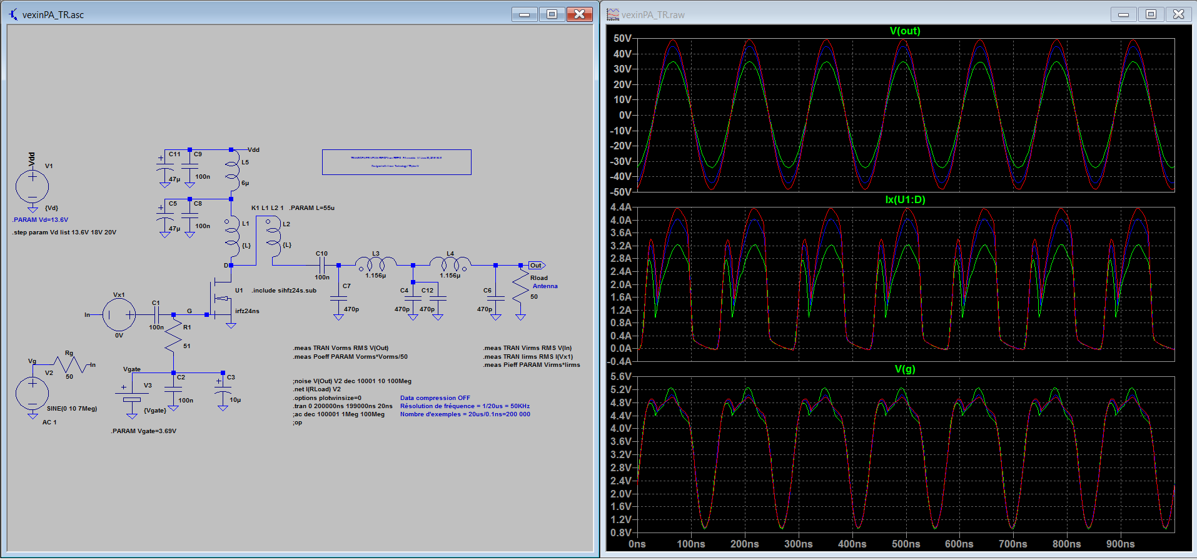Click the Vx1 current-sense source symbol
Screen dimensions: 1197x560
click(x=119, y=314)
